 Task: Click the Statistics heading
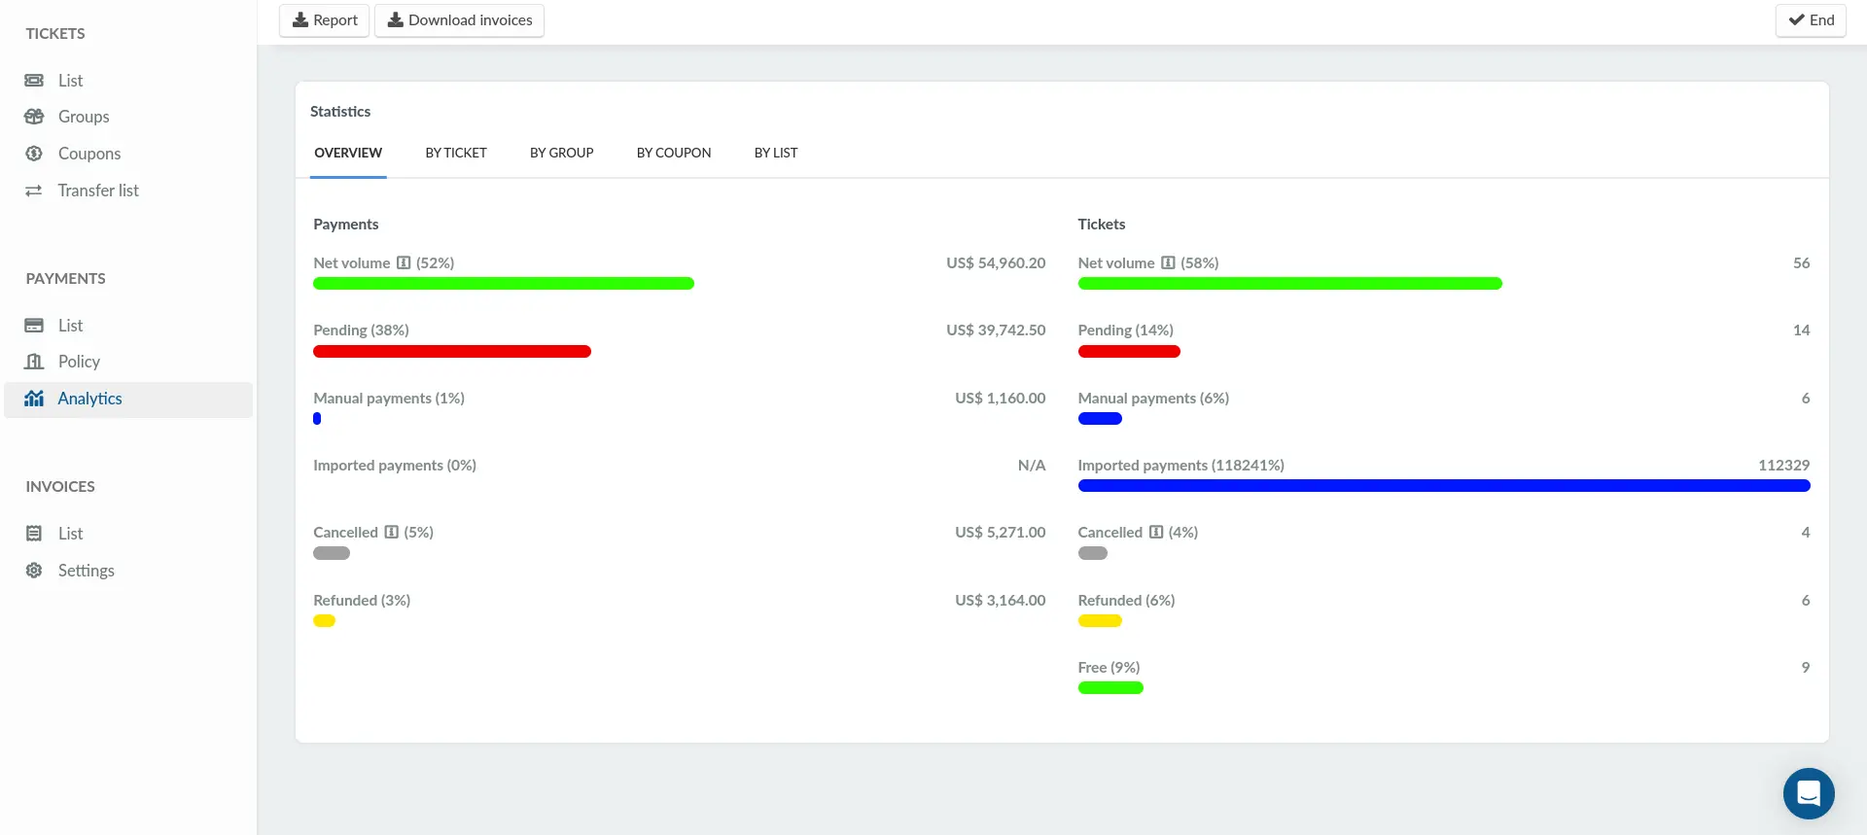[340, 112]
